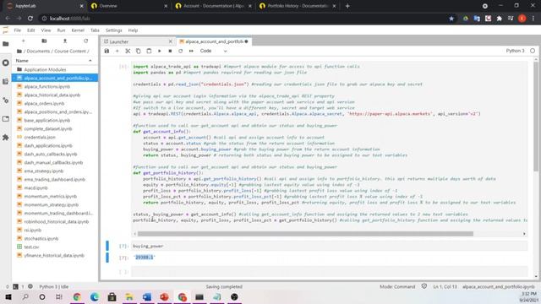Click inside the empty bottom code cell
Image resolution: width=541 pixels, height=304 pixels.
[330, 272]
